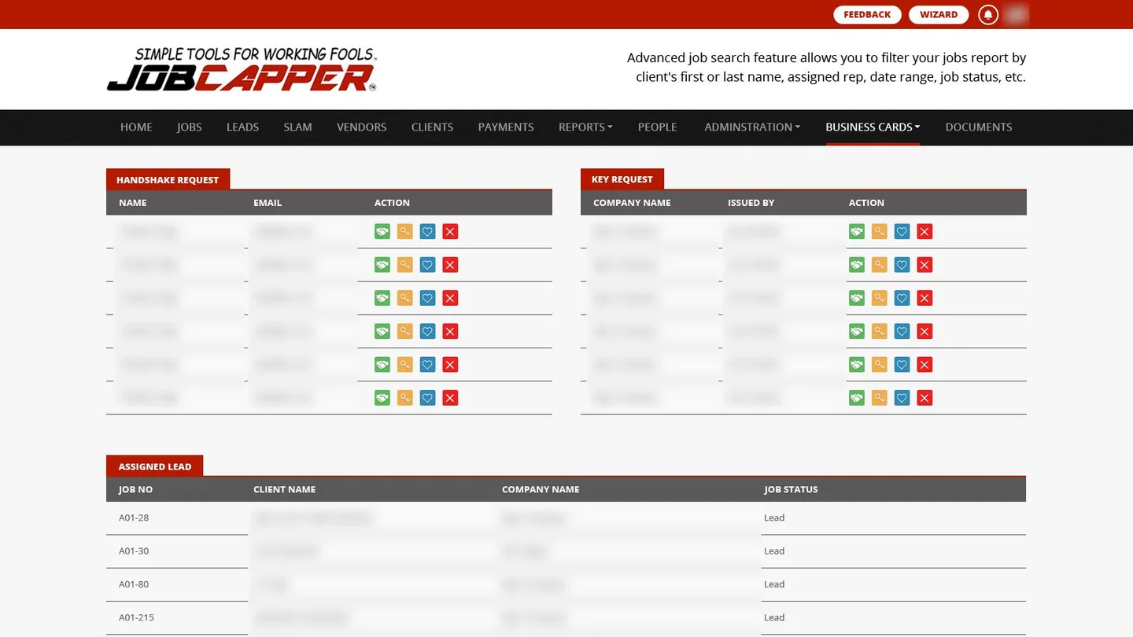
Task: Select job number A01-28
Action: [134, 517]
